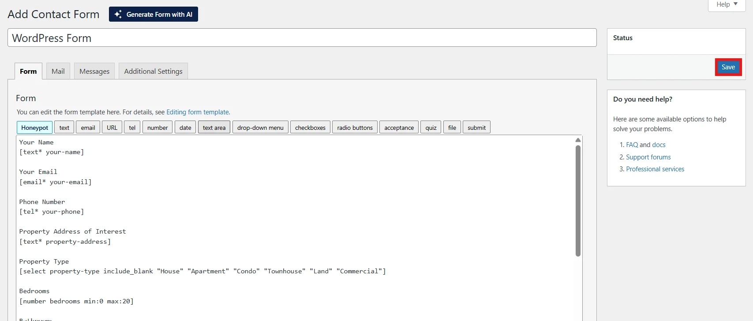Insert a radio buttons tag
The width and height of the screenshot is (753, 321).
click(x=355, y=128)
